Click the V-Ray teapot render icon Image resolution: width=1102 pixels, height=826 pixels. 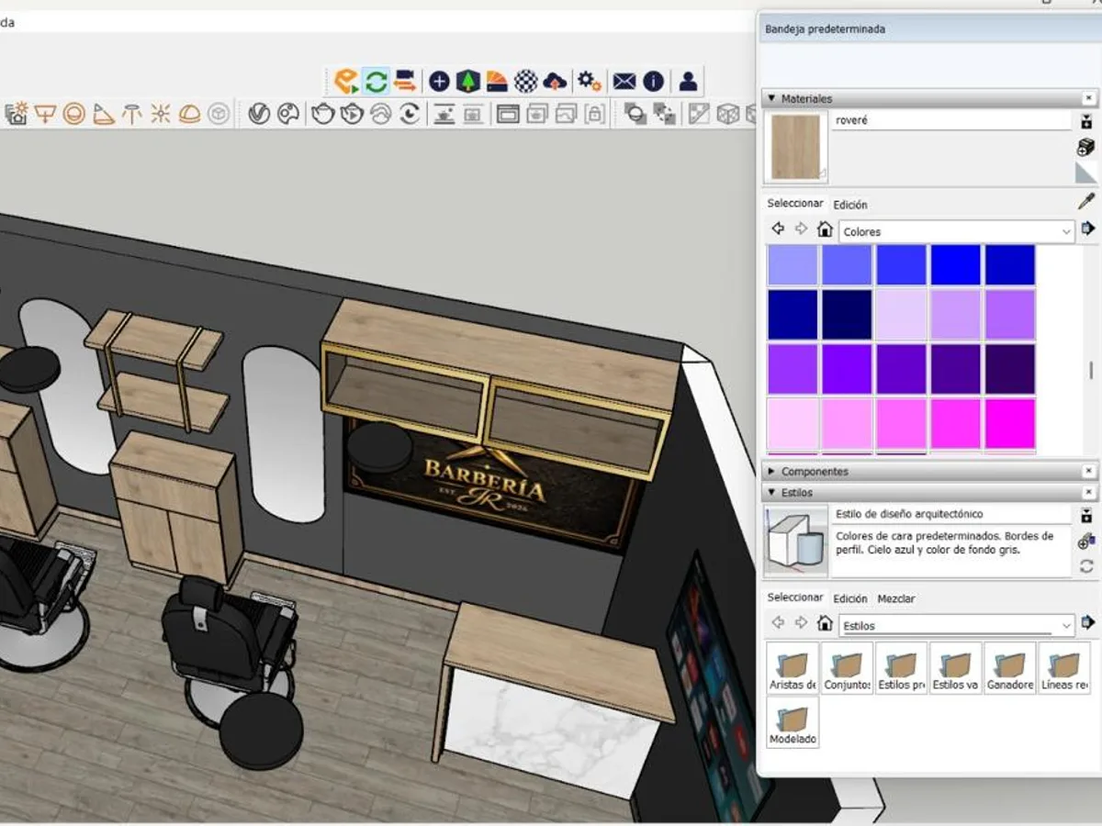point(323,114)
